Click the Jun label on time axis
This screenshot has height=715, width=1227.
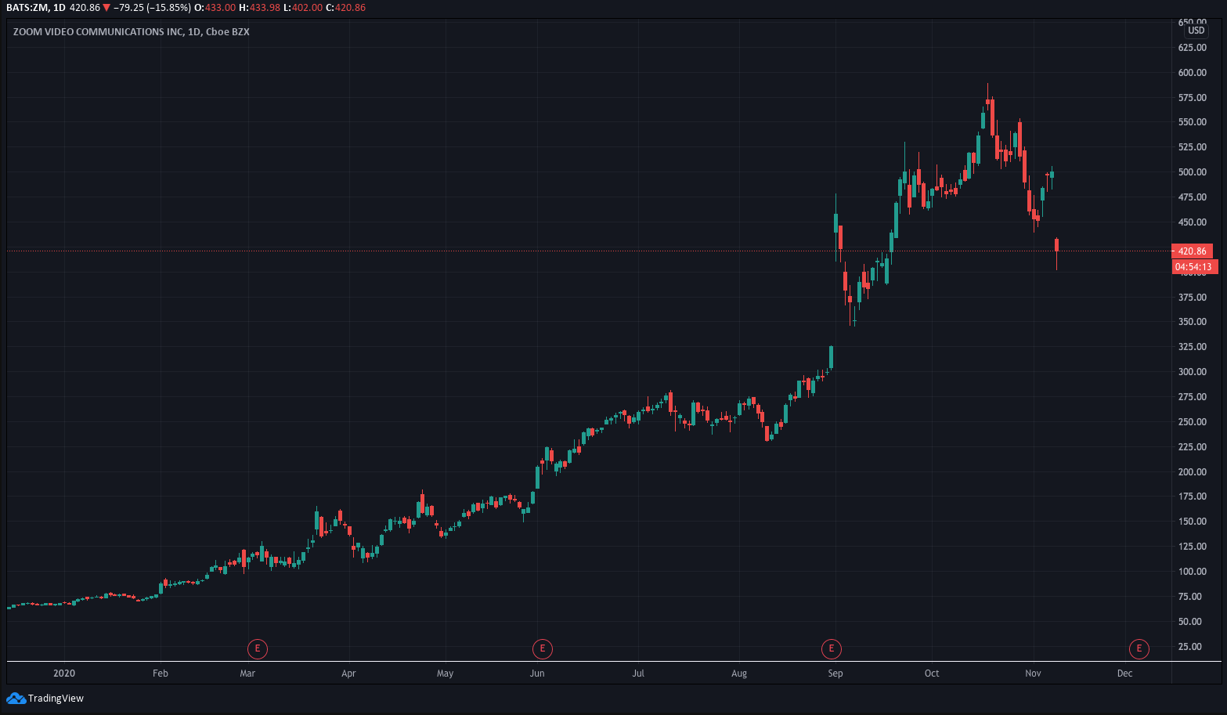click(x=537, y=673)
